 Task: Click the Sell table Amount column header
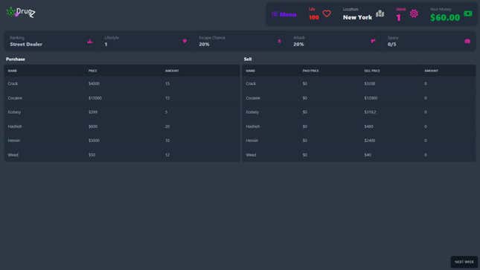click(x=431, y=71)
